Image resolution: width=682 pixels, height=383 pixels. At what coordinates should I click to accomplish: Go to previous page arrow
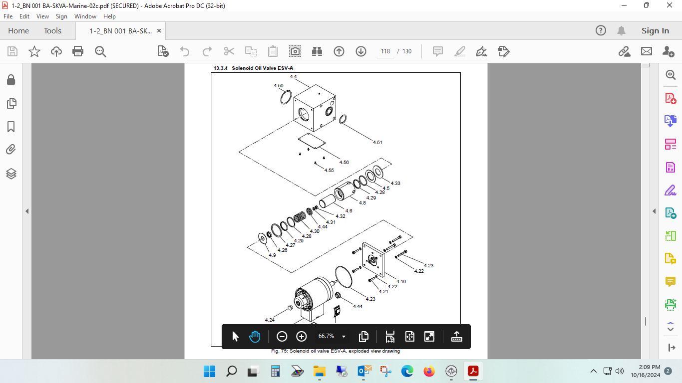(x=339, y=51)
